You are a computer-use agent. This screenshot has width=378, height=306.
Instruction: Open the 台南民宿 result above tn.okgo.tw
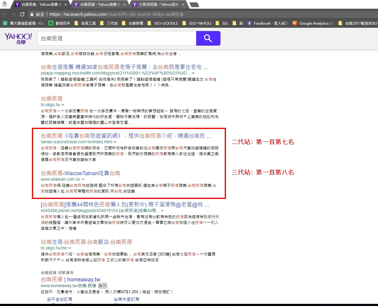click(x=52, y=99)
